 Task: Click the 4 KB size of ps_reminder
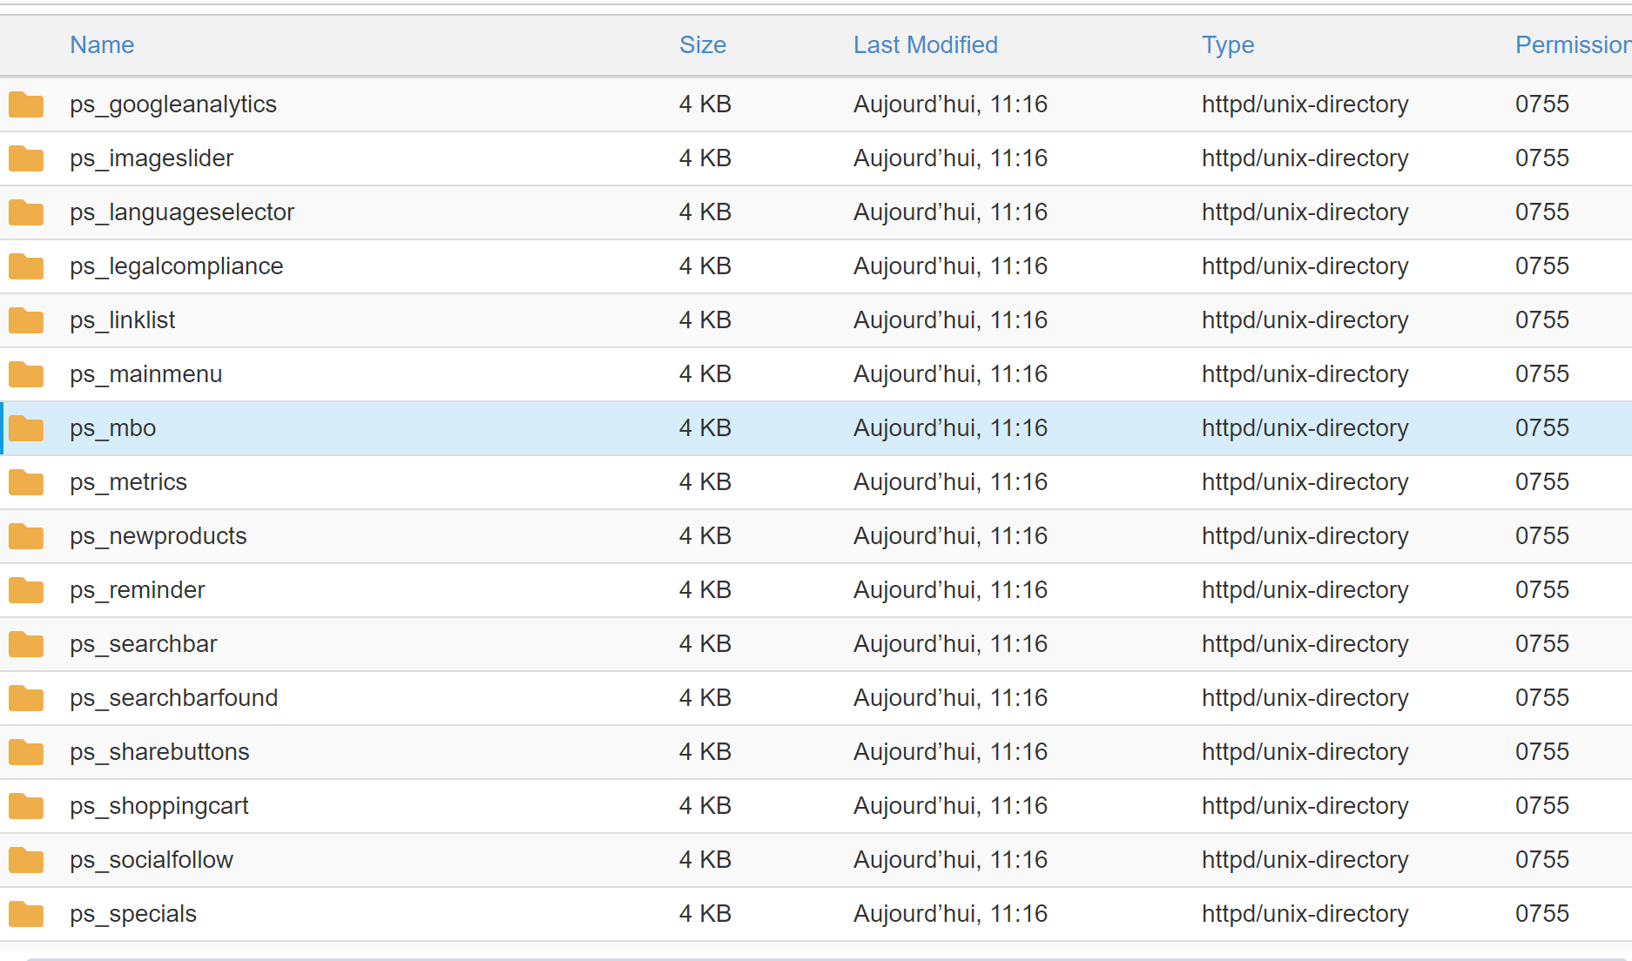click(x=705, y=590)
